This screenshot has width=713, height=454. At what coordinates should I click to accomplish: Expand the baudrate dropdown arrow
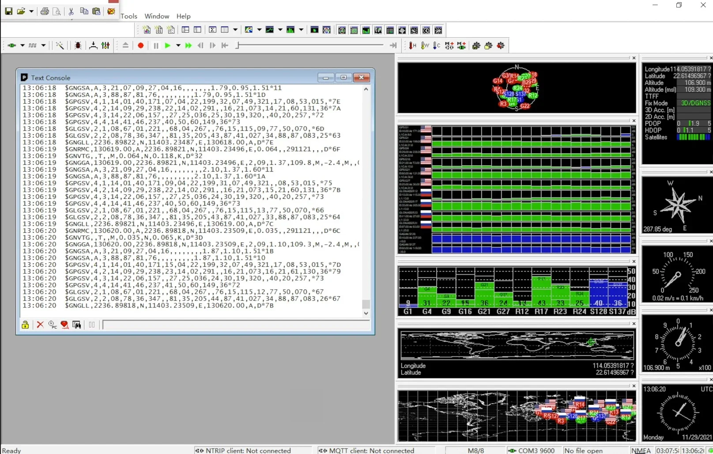click(43, 45)
